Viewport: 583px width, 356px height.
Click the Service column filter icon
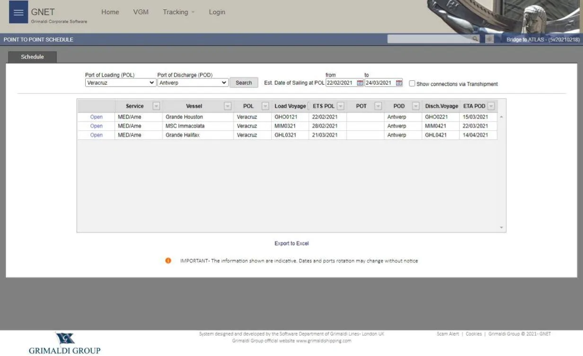[156, 106]
